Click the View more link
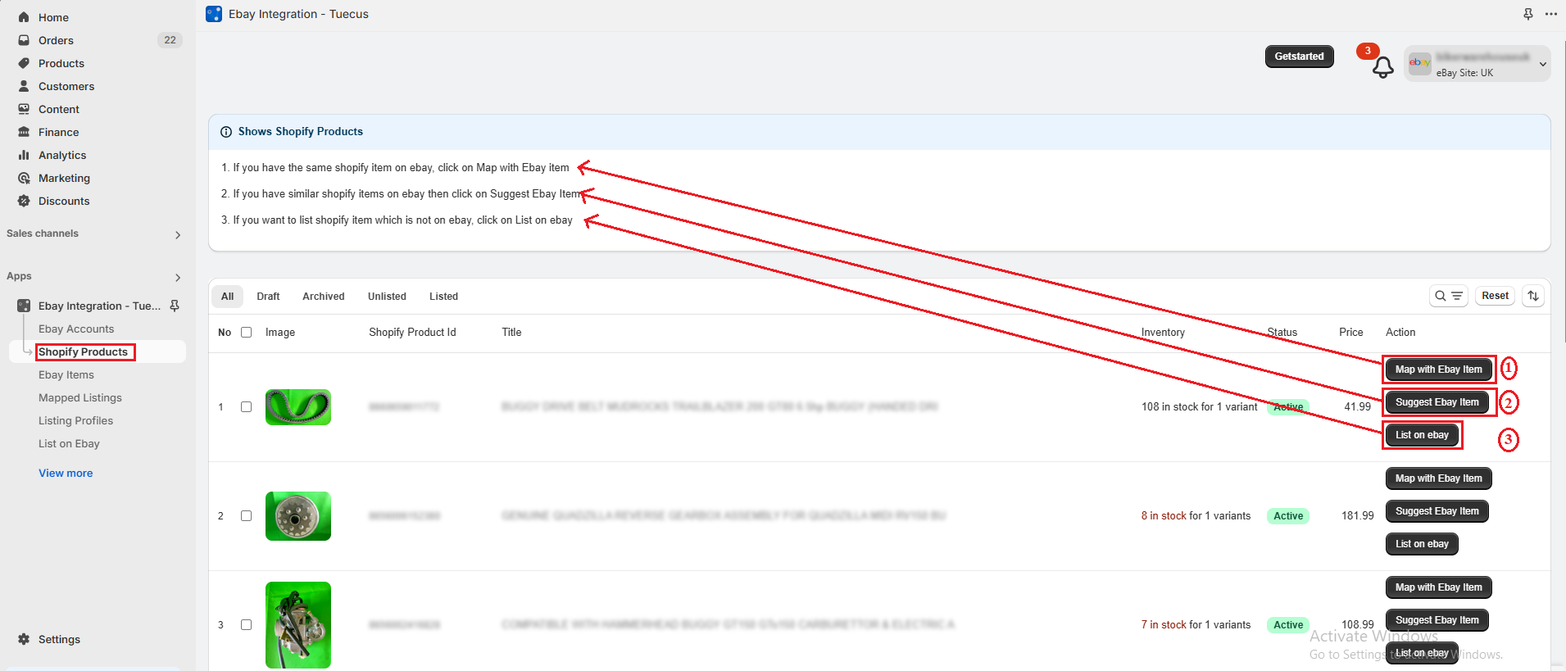 click(x=66, y=473)
